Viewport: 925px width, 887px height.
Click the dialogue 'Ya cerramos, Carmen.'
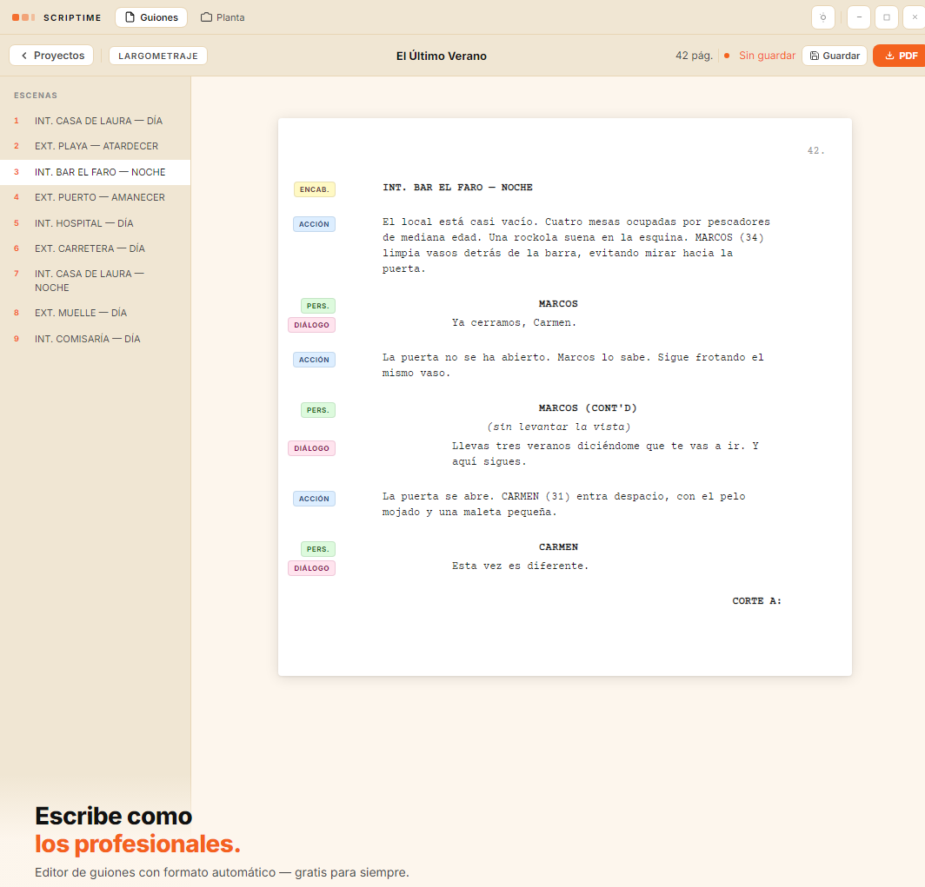pyautogui.click(x=514, y=323)
